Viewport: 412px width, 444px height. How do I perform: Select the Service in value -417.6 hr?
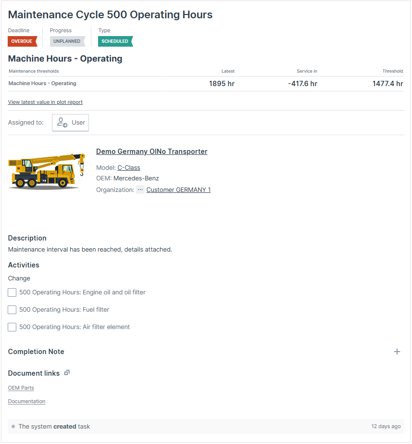coord(302,84)
